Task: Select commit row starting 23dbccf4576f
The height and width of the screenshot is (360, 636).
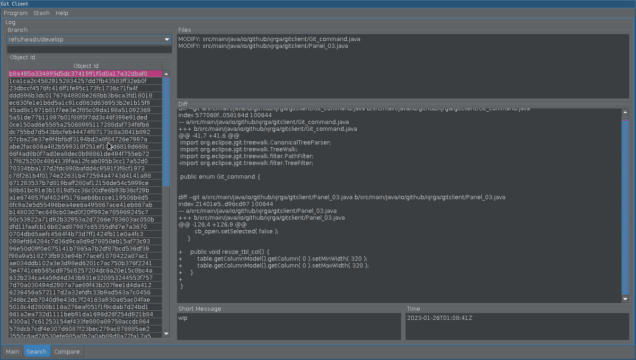Action: pos(85,88)
